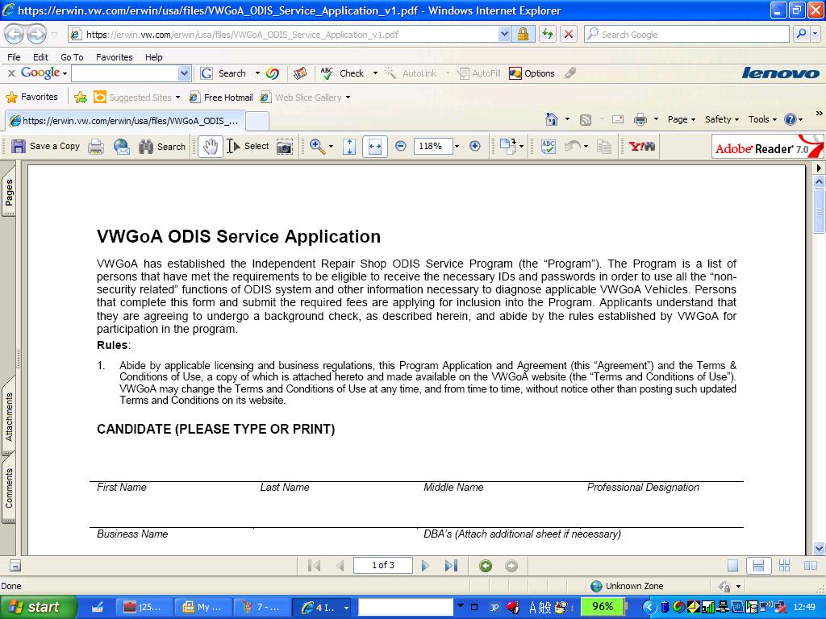Select the Hand tool
The image size is (826, 619).
(210, 147)
